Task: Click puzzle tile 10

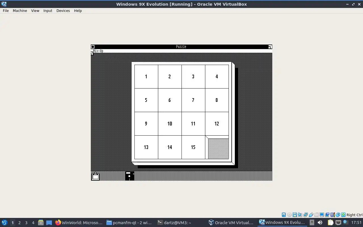Action: [170, 124]
